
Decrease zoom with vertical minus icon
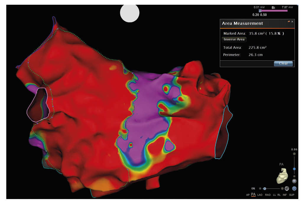(x=294, y=176)
